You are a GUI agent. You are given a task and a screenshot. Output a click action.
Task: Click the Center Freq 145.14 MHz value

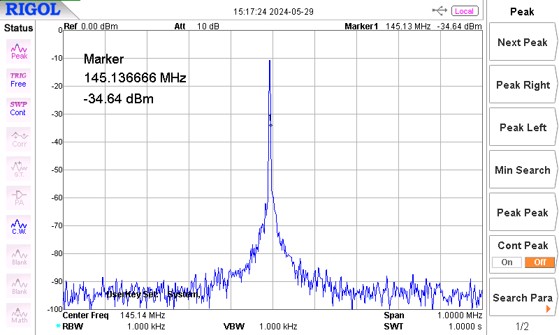143,315
